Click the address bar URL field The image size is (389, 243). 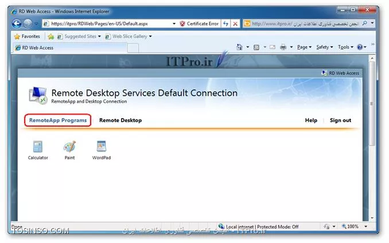pyautogui.click(x=108, y=23)
